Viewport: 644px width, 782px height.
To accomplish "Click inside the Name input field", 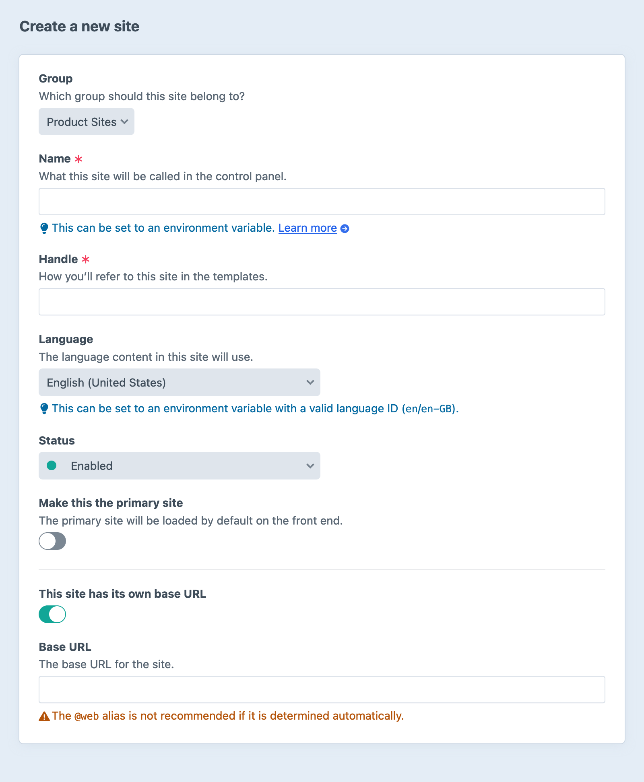I will coord(322,201).
